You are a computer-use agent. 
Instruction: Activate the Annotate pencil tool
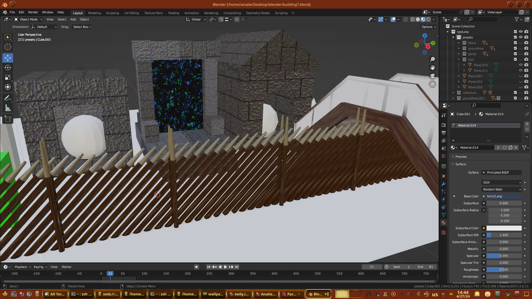(8, 98)
